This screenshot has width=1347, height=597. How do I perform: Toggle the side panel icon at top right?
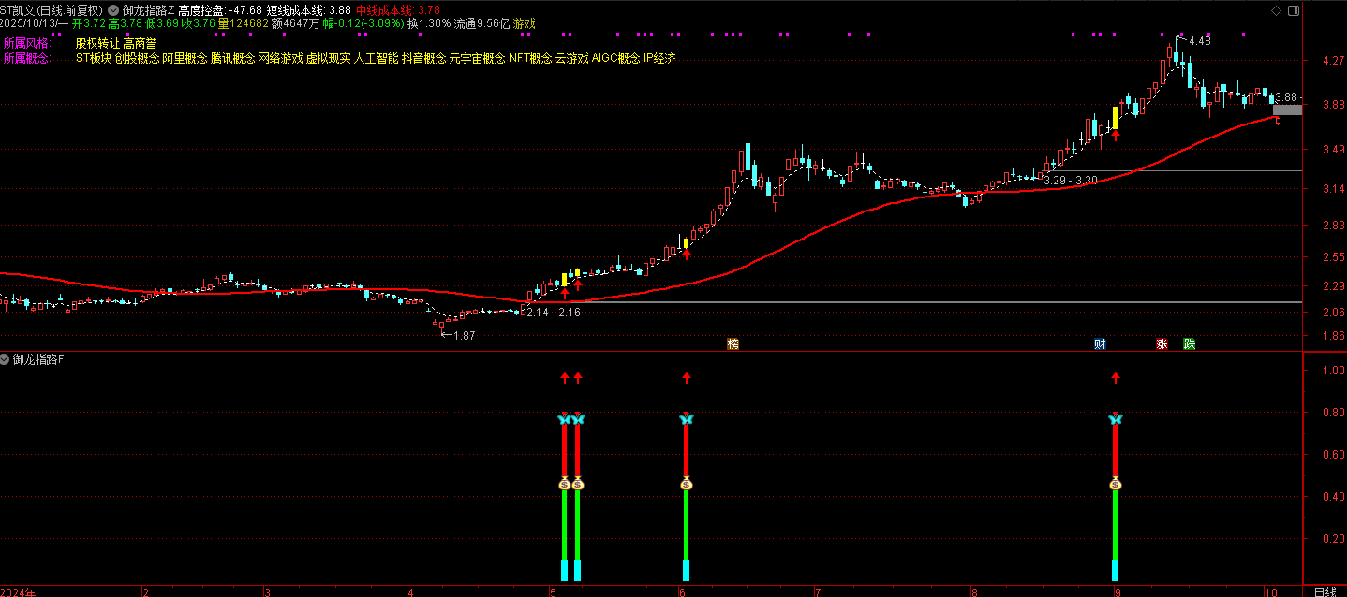tap(1295, 10)
